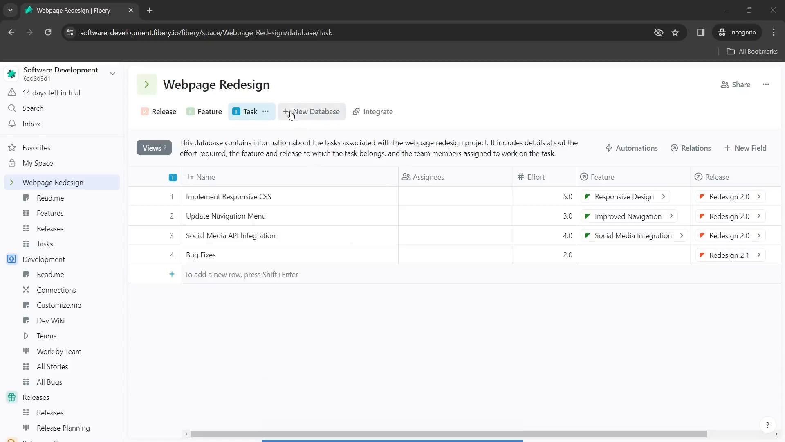The image size is (785, 442).
Task: Toggle the Views panel button
Action: click(x=154, y=148)
